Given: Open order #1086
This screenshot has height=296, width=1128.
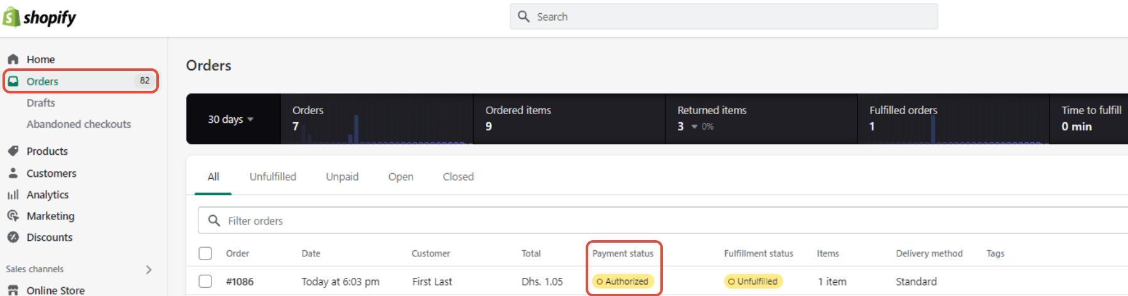Looking at the screenshot, I should (x=240, y=282).
